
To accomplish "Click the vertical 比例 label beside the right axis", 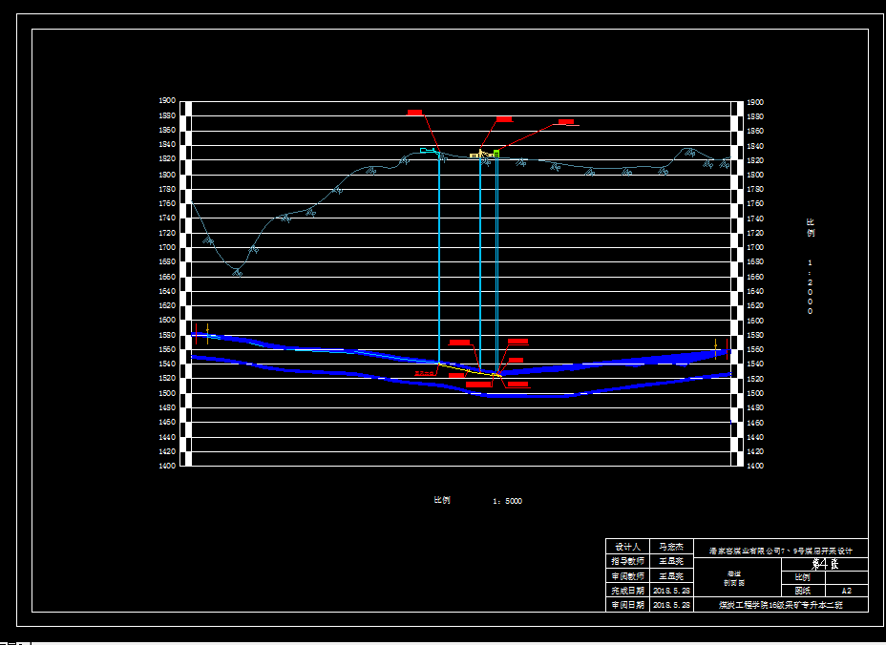I will [x=811, y=228].
